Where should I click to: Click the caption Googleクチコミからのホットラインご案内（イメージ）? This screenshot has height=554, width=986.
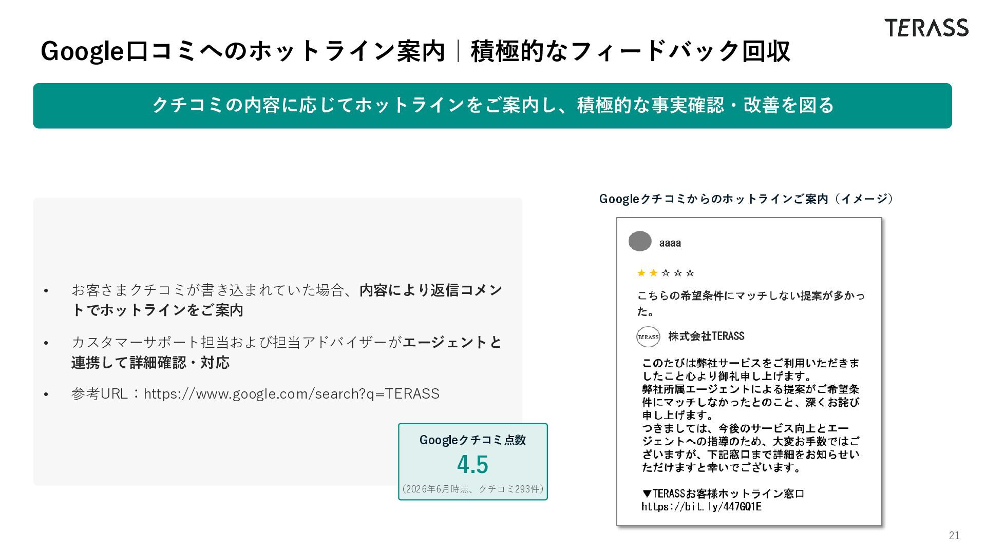click(746, 199)
